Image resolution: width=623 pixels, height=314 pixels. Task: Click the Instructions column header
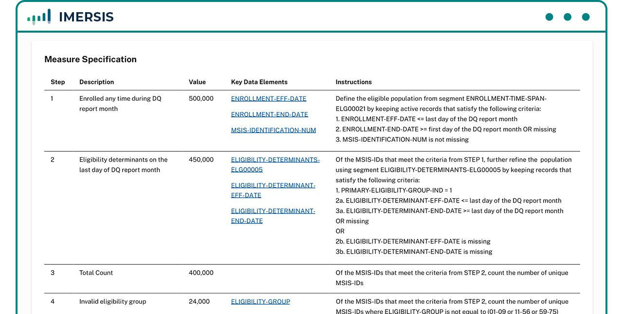coord(354,82)
